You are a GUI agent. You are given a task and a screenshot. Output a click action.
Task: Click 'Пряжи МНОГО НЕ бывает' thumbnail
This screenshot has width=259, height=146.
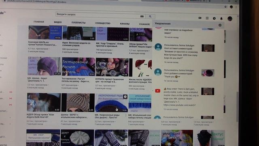click(x=112, y=67)
